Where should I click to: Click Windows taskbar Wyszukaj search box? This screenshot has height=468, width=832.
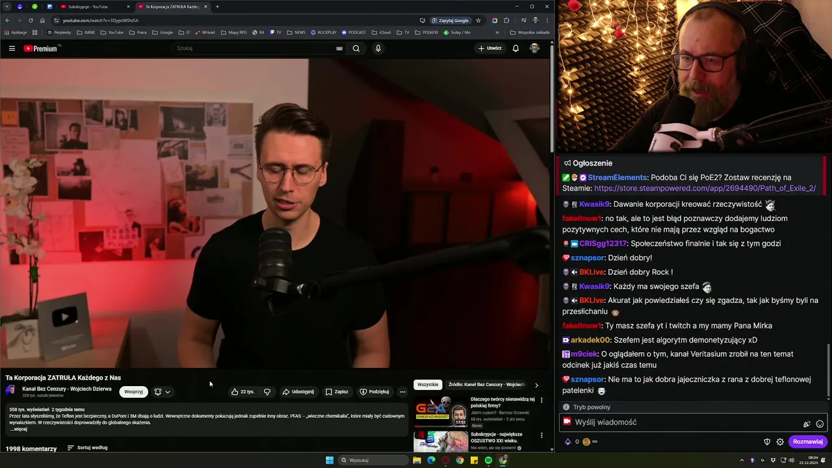tap(374, 460)
